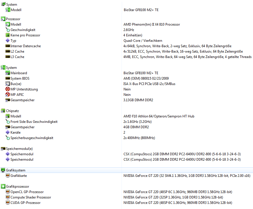
Task: Click the CUDA GP-Prozessor icon
Action: (x=8, y=202)
